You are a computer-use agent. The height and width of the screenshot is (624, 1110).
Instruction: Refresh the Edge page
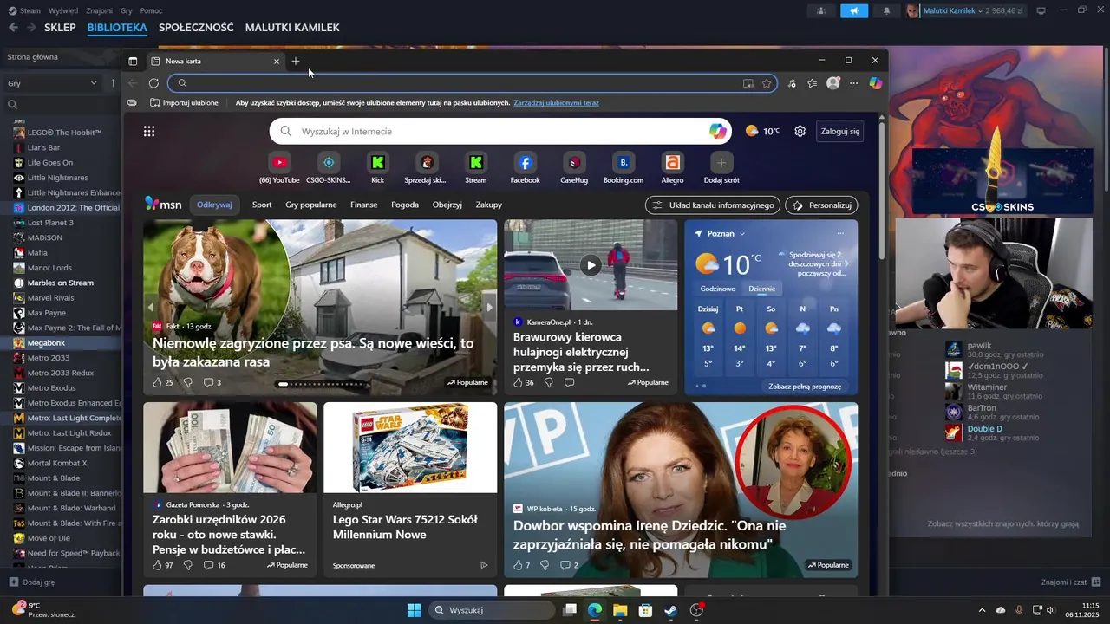click(x=153, y=83)
